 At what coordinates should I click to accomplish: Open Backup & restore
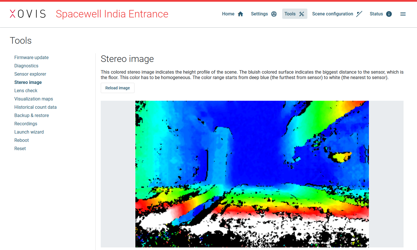click(x=31, y=115)
